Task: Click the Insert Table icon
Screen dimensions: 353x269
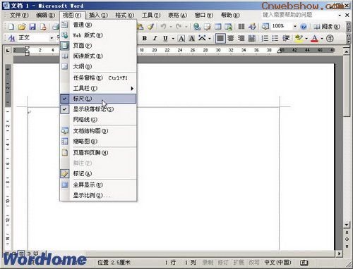Action: pyautogui.click(x=218, y=27)
